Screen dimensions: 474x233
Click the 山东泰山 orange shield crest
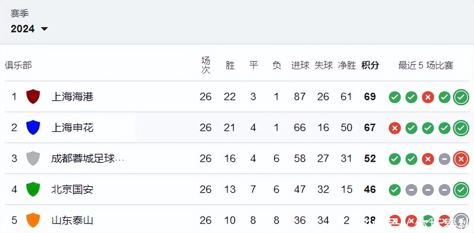(x=33, y=220)
